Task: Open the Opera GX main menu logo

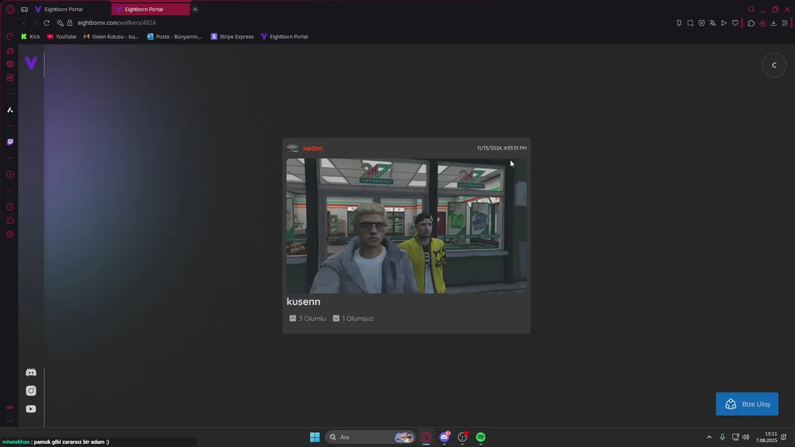Action: 10,9
